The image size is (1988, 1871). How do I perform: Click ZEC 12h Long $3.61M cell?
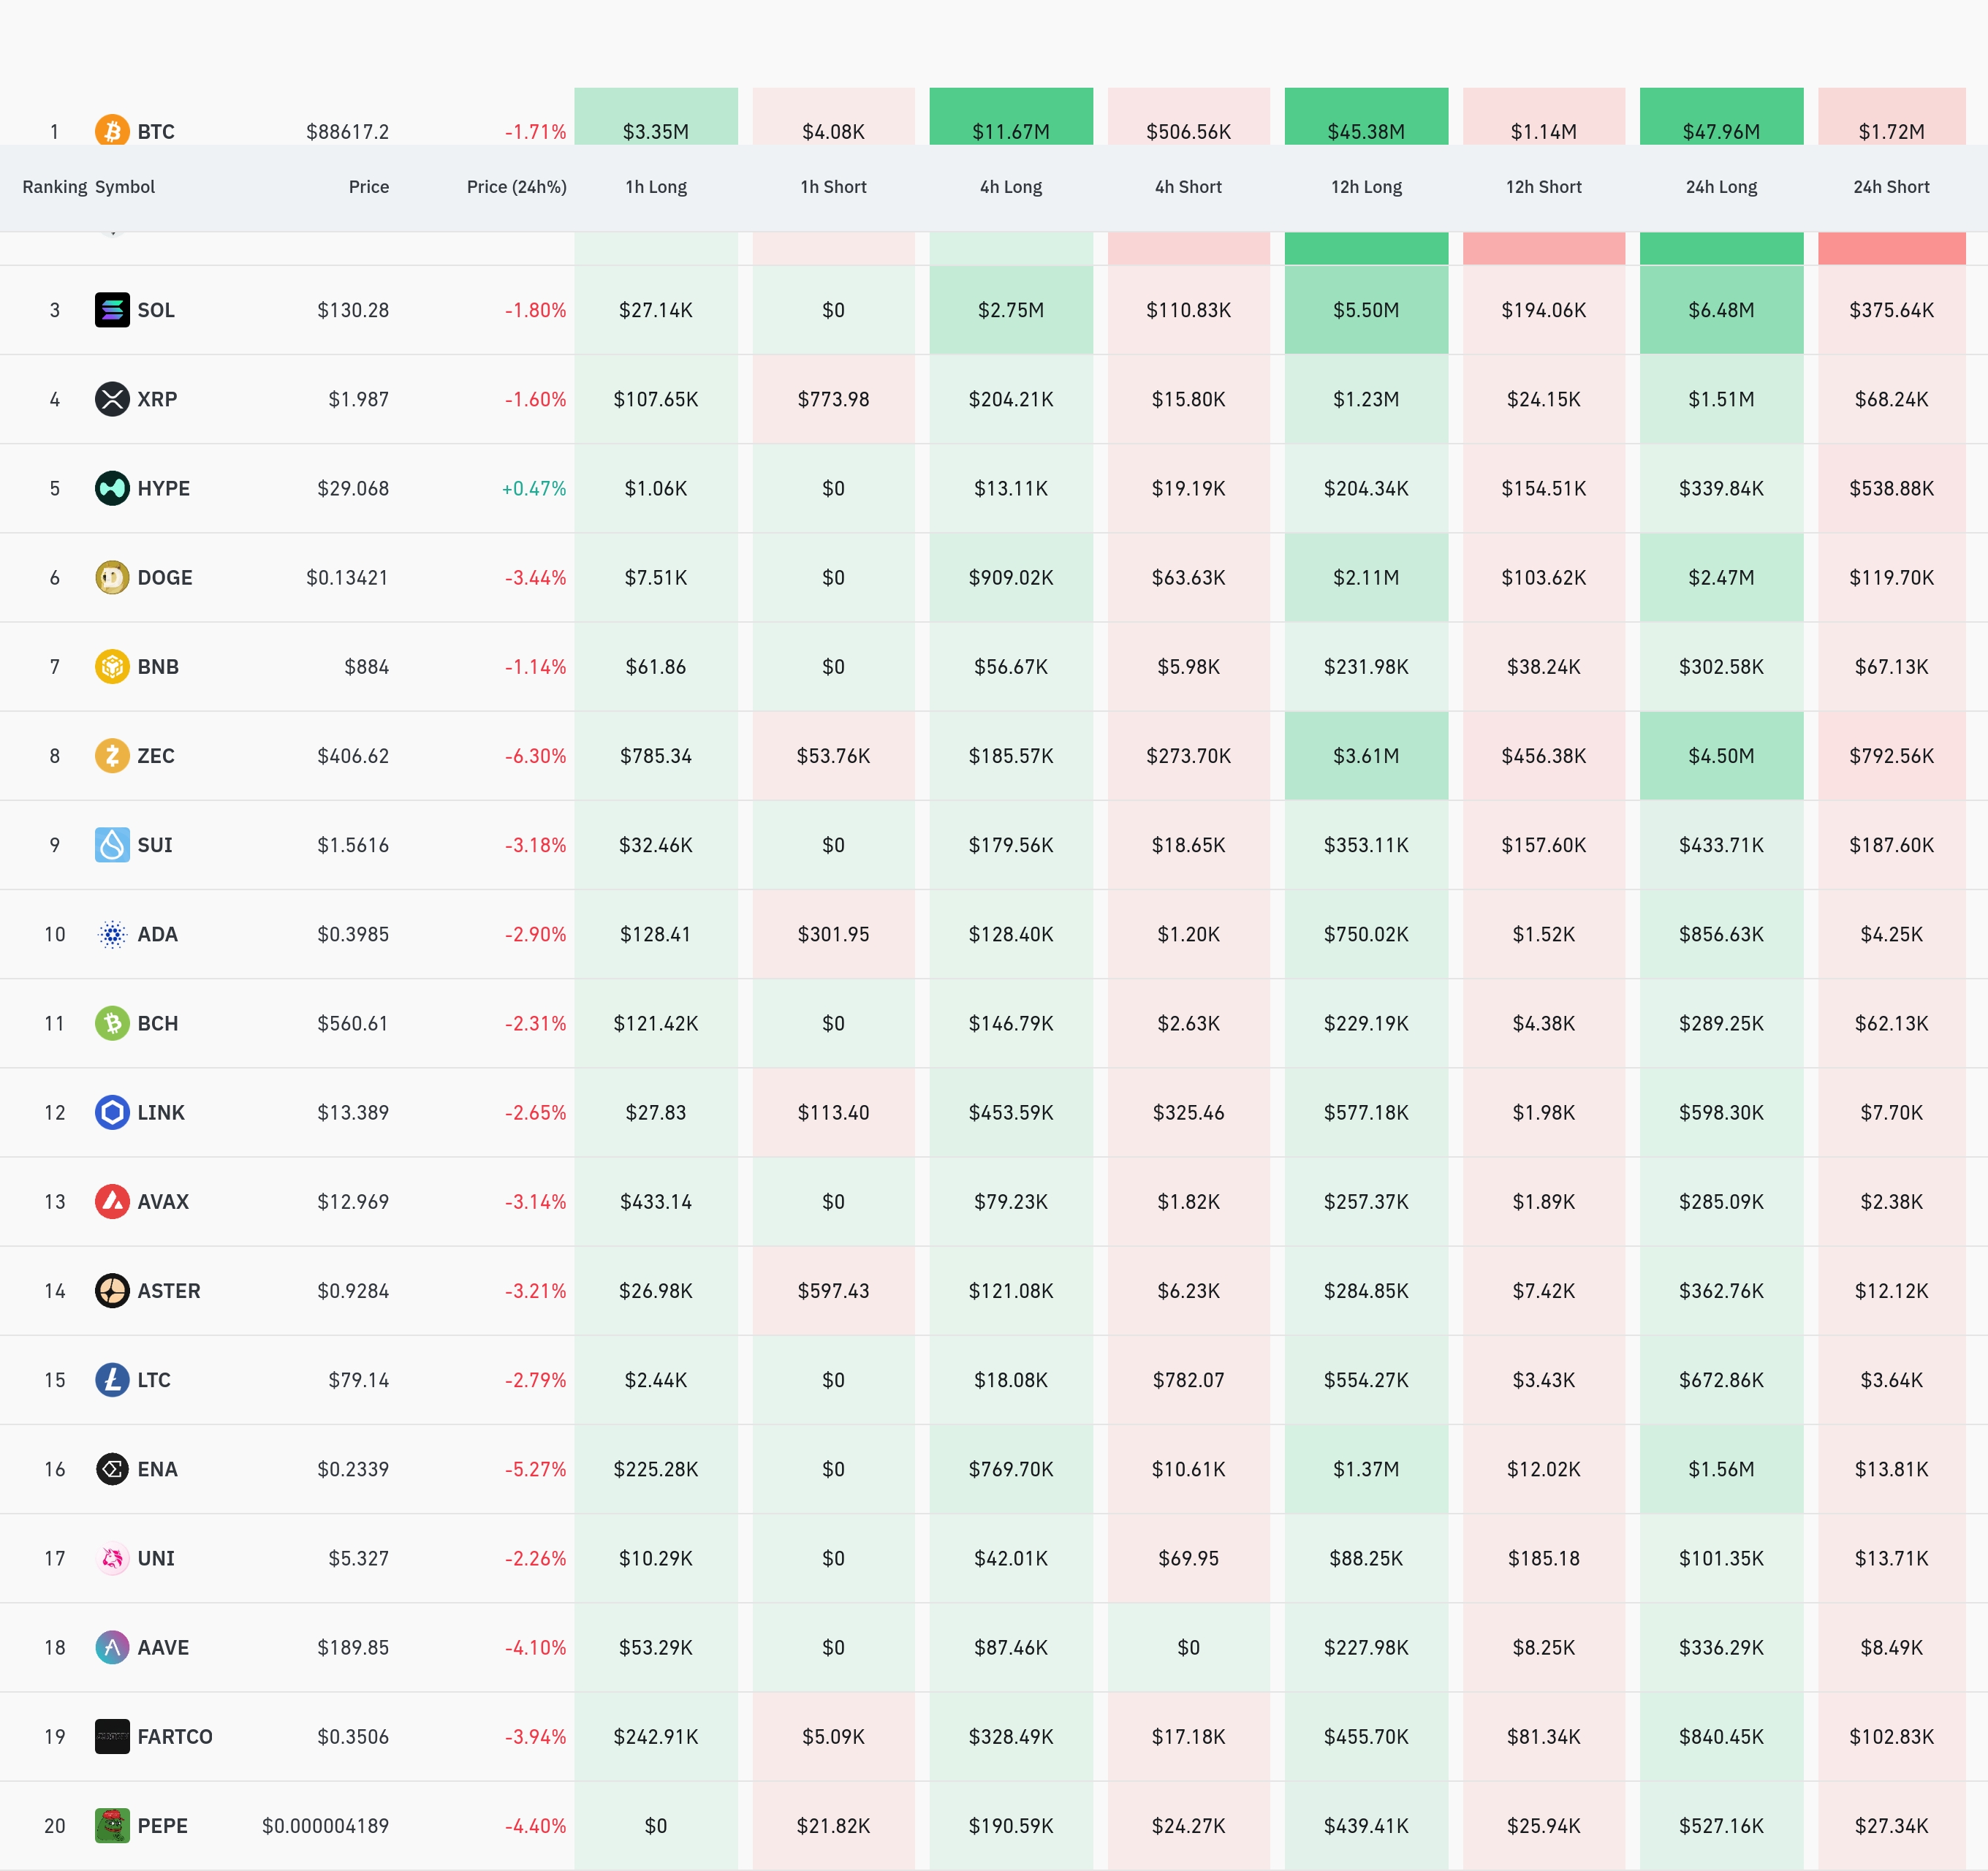(1365, 755)
